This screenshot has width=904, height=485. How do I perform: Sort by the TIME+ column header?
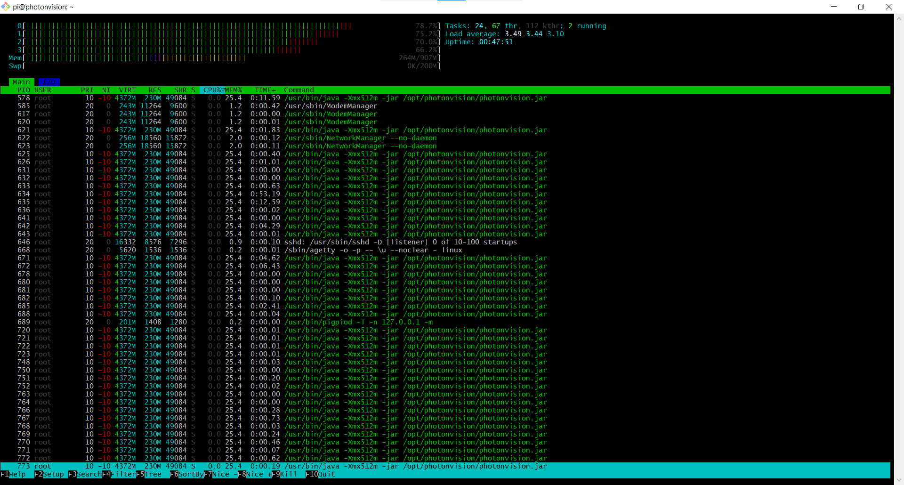(266, 90)
